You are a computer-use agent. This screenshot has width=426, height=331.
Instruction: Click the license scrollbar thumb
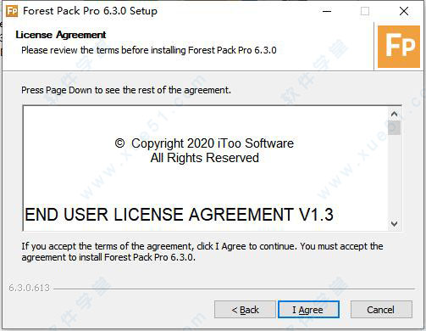[394, 128]
